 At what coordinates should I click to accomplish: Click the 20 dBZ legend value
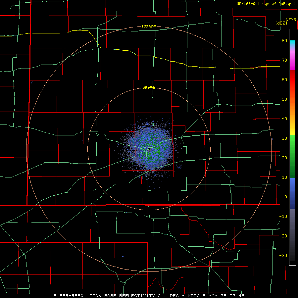pos(284,158)
